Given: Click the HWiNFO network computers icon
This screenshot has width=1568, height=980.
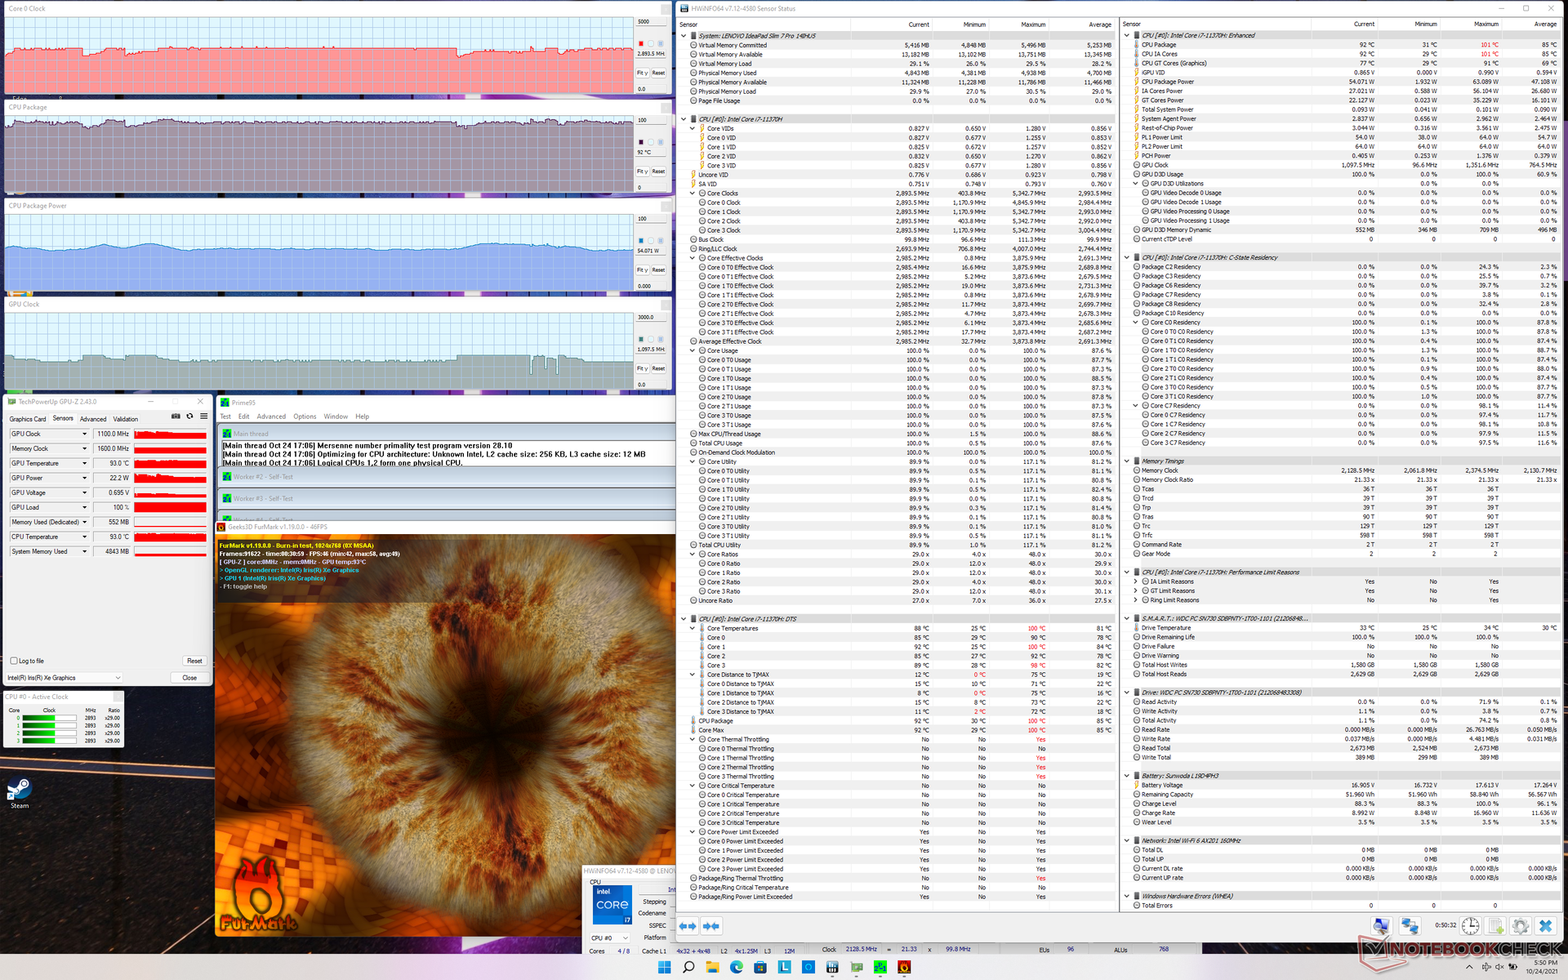Looking at the screenshot, I should pos(1410,926).
